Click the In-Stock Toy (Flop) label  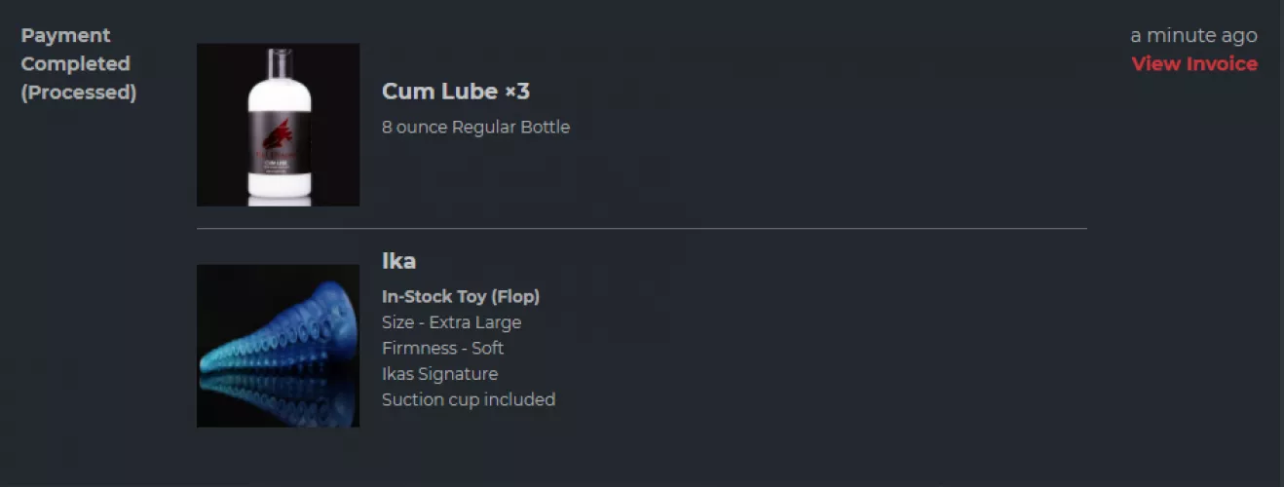(460, 296)
